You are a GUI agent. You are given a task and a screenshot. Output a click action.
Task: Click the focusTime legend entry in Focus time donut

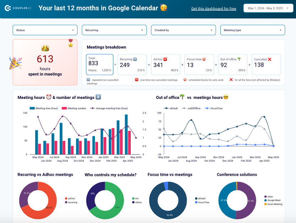coord(202,202)
